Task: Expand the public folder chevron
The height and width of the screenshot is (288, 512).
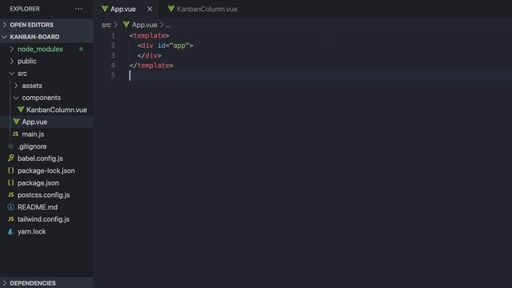Action: point(12,61)
